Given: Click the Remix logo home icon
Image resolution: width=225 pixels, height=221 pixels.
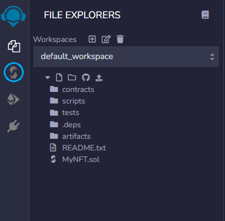Looking at the screenshot, I should click(13, 16).
